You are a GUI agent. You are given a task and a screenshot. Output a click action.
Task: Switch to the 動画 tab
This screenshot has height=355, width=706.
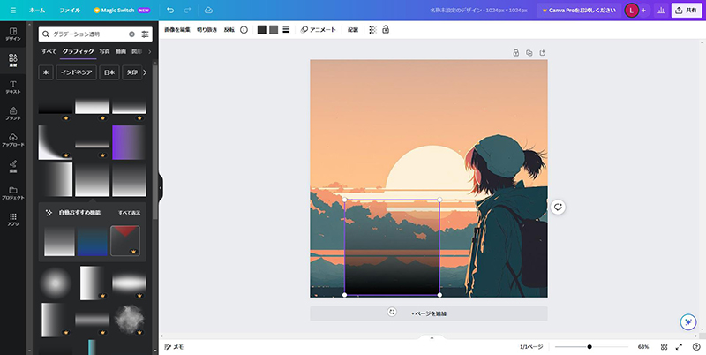pyautogui.click(x=121, y=51)
